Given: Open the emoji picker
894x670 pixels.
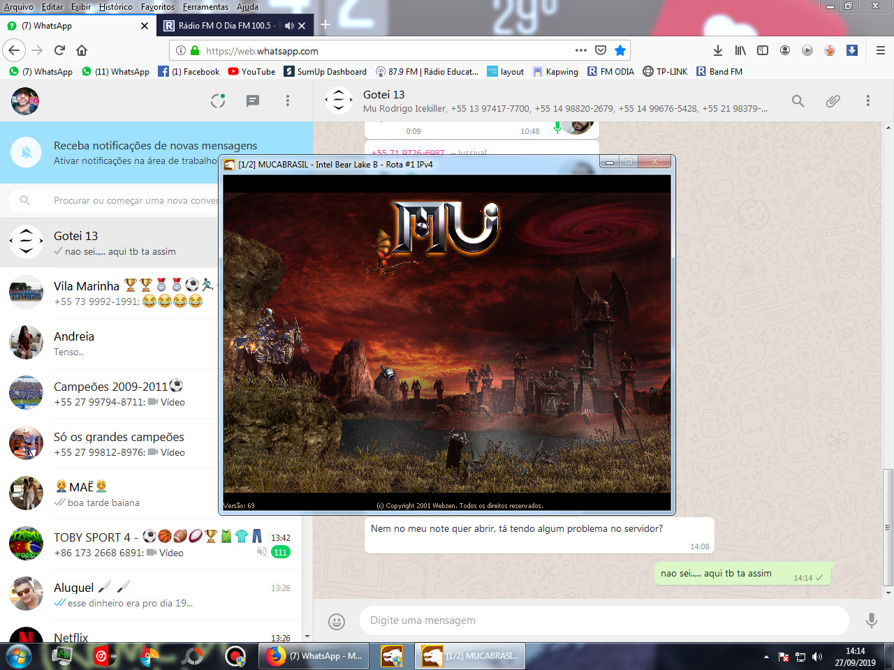Looking at the screenshot, I should tap(337, 621).
